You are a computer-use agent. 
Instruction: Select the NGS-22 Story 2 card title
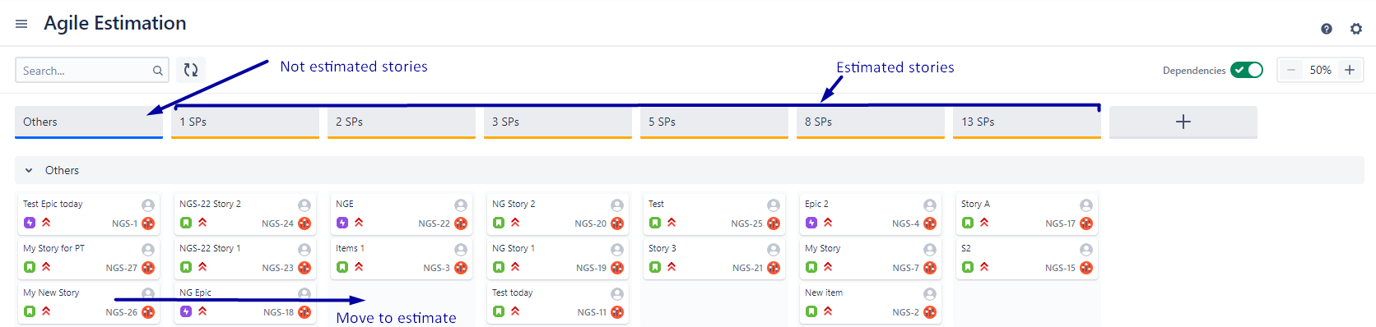point(210,204)
